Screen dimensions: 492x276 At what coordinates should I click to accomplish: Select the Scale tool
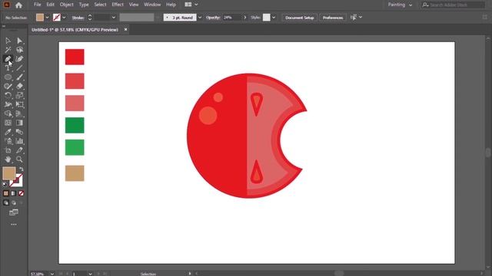[19, 95]
